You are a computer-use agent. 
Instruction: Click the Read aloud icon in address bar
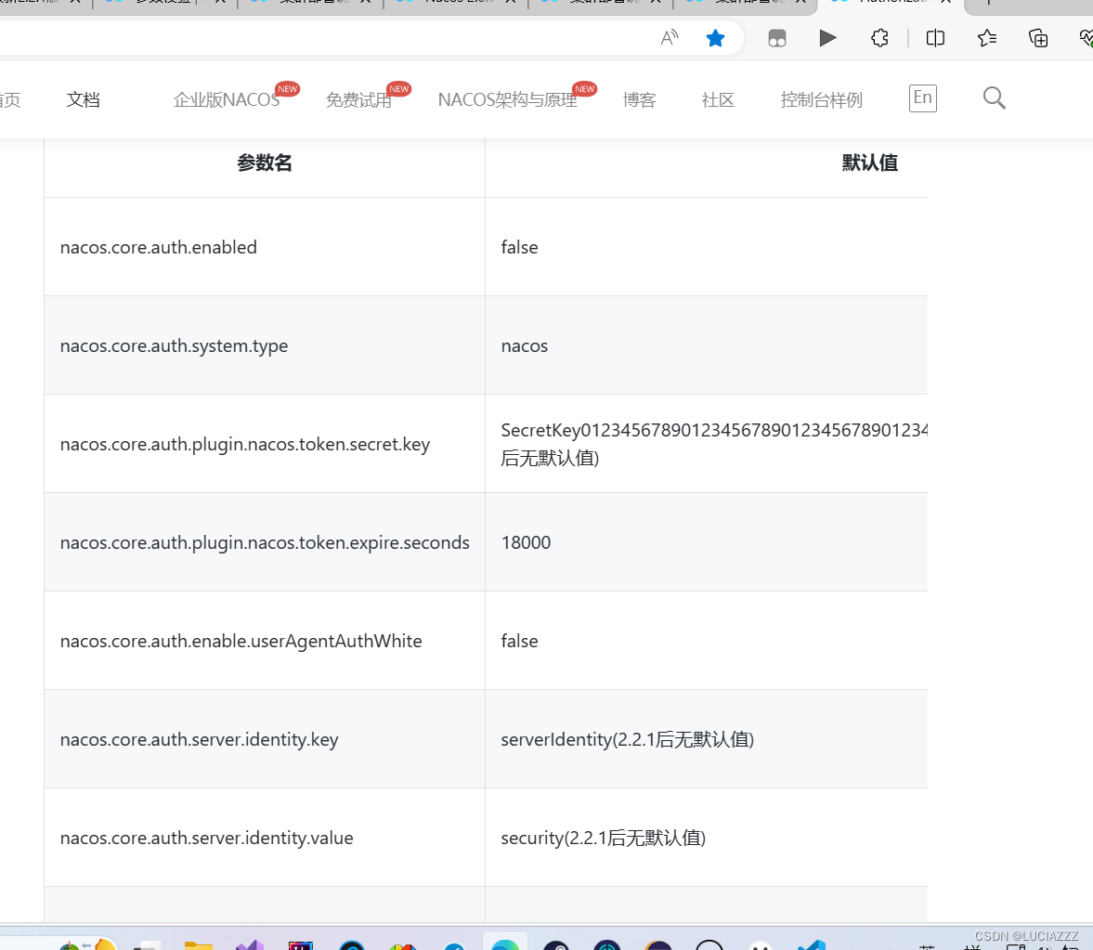click(x=670, y=38)
